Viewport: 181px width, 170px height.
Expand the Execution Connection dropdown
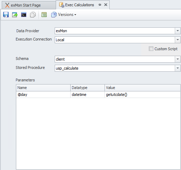[x=178, y=40]
